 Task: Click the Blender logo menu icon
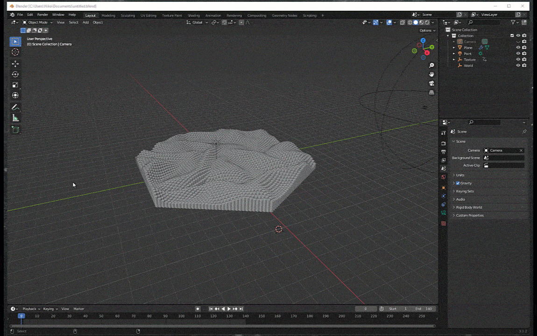click(x=12, y=15)
